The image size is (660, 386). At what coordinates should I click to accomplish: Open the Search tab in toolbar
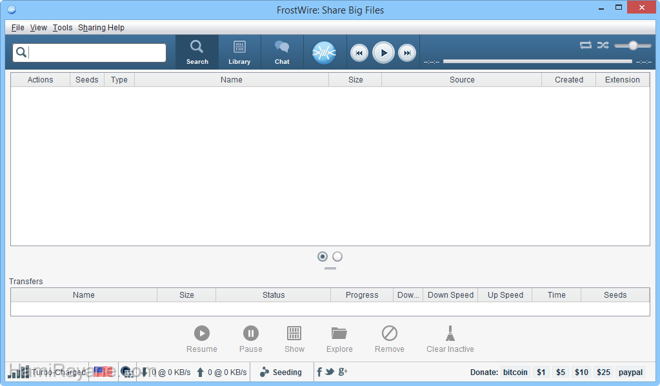[197, 52]
